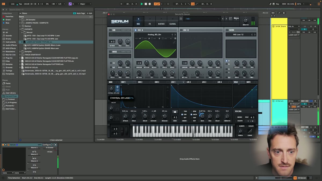Enable the FILTER checkbox
This screenshot has width=322, height=181.
pyautogui.click(x=227, y=30)
